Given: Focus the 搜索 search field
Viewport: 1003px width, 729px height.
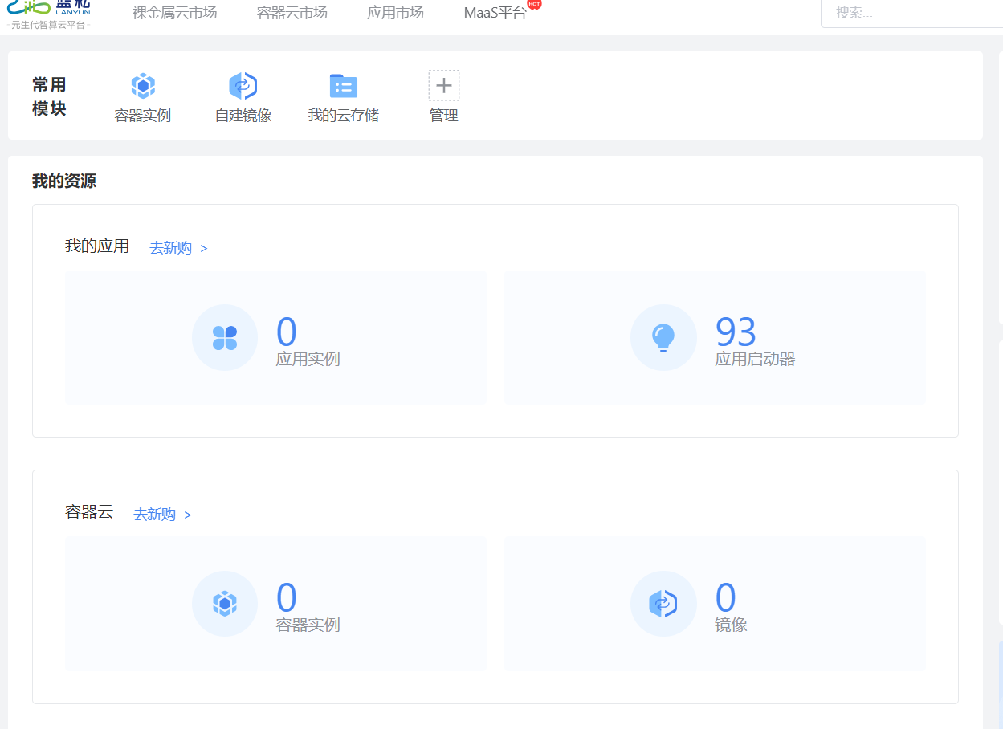Looking at the screenshot, I should (911, 14).
